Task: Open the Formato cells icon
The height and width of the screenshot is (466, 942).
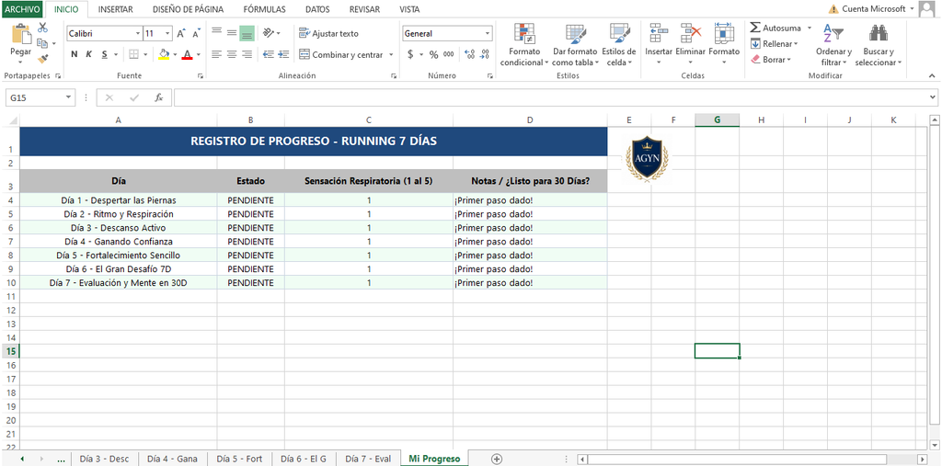Action: tap(724, 34)
